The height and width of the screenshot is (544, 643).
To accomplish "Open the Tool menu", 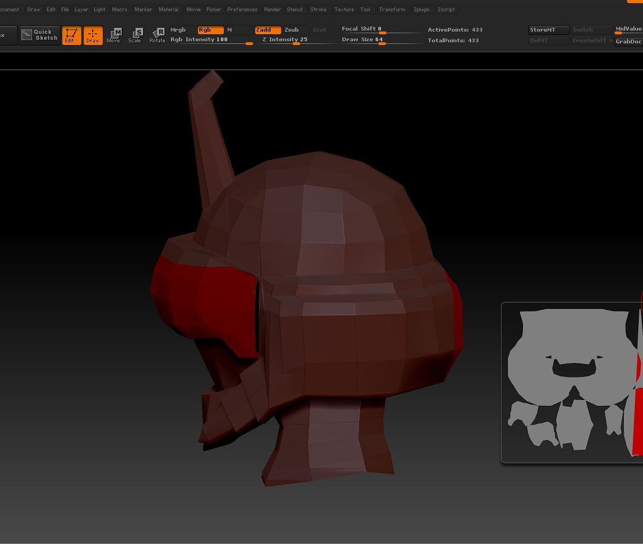I will [x=365, y=9].
